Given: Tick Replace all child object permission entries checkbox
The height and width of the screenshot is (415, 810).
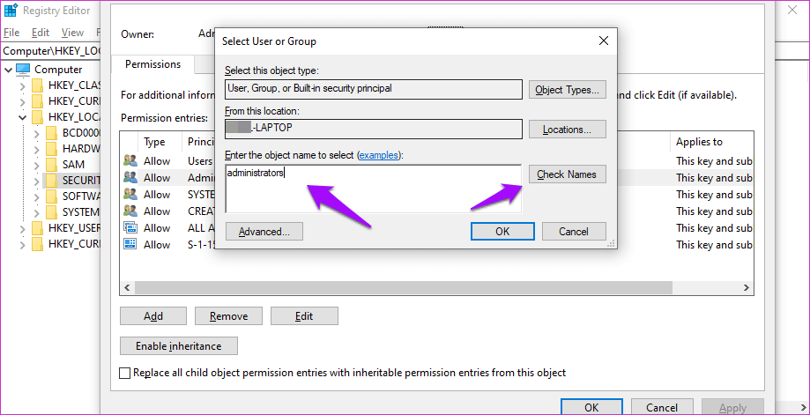Looking at the screenshot, I should [124, 373].
